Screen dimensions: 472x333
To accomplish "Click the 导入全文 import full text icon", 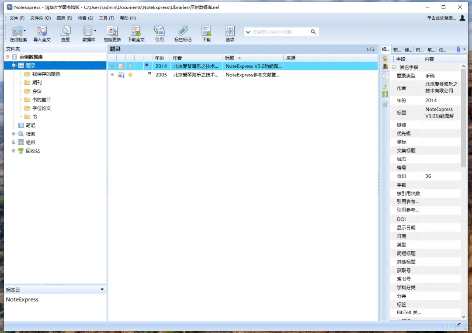I will 42,33.
